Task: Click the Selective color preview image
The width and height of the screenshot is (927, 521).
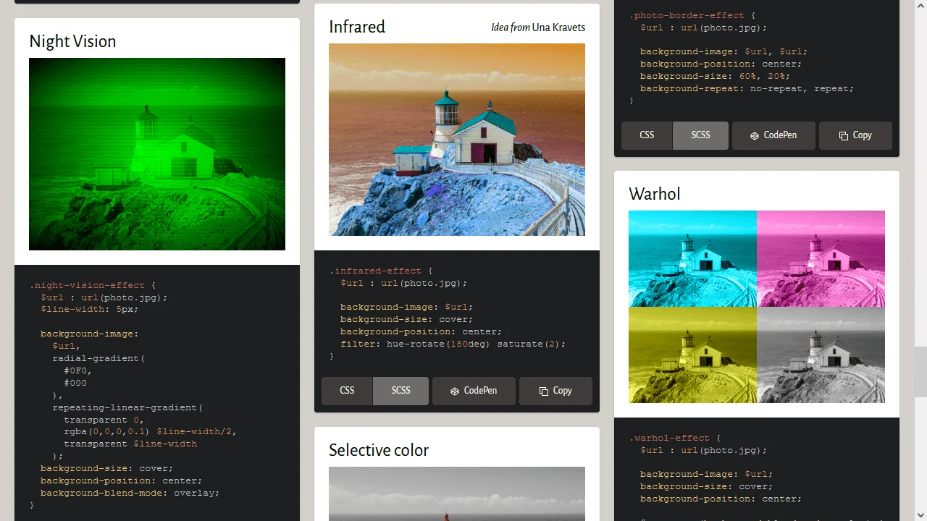Action: click(x=457, y=494)
